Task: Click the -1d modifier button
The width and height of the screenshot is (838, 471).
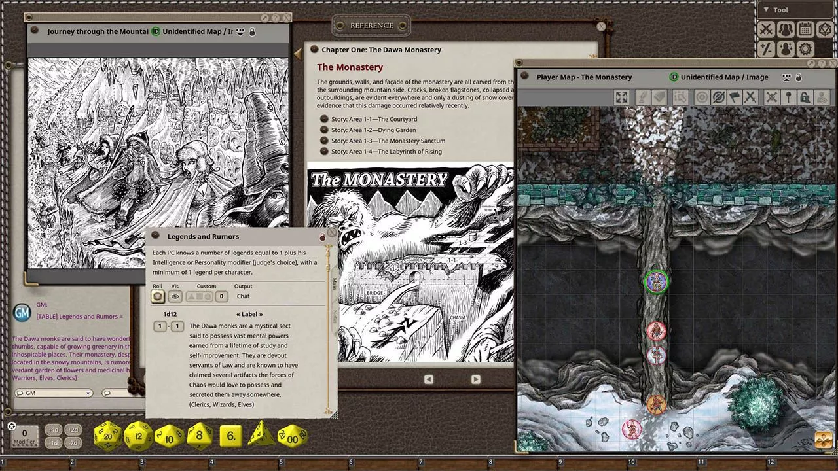Action: (54, 443)
